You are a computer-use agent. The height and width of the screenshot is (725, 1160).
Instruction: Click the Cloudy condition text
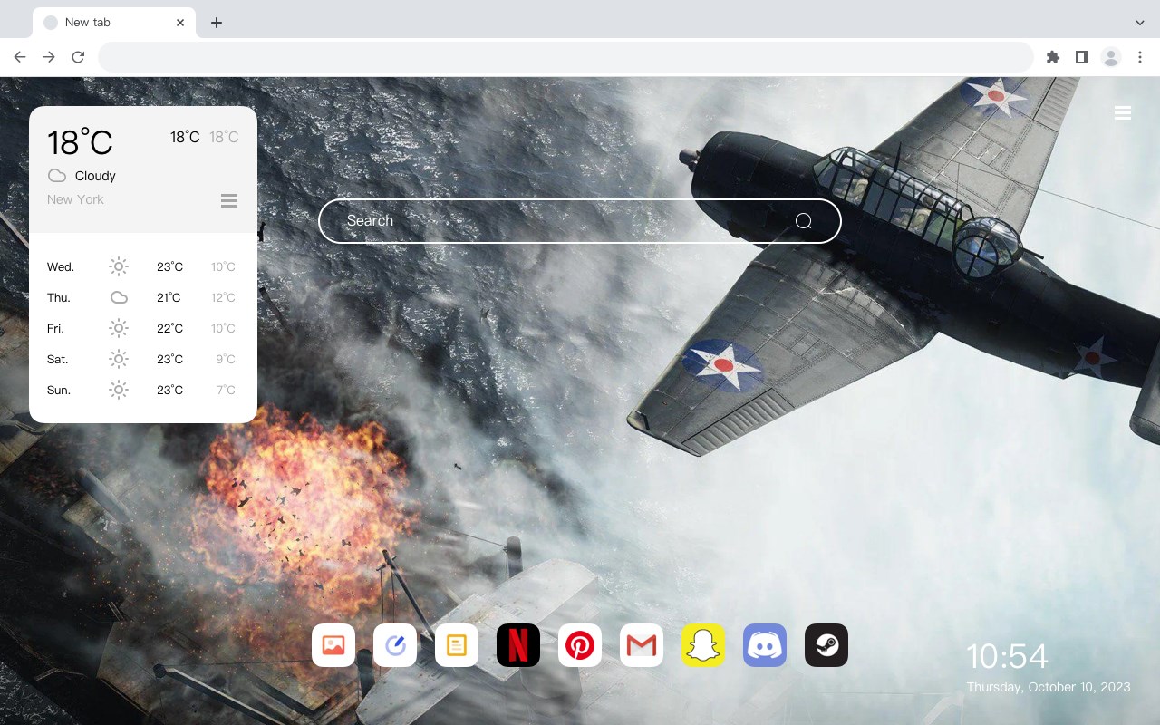click(95, 176)
